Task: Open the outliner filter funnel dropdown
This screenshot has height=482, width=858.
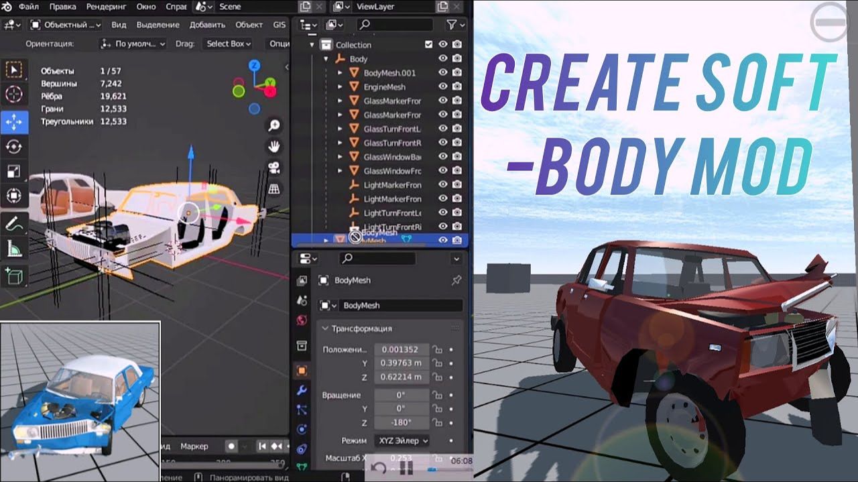Action: pos(455,25)
